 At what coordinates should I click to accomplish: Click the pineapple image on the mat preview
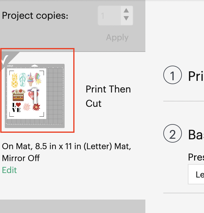[14, 80]
